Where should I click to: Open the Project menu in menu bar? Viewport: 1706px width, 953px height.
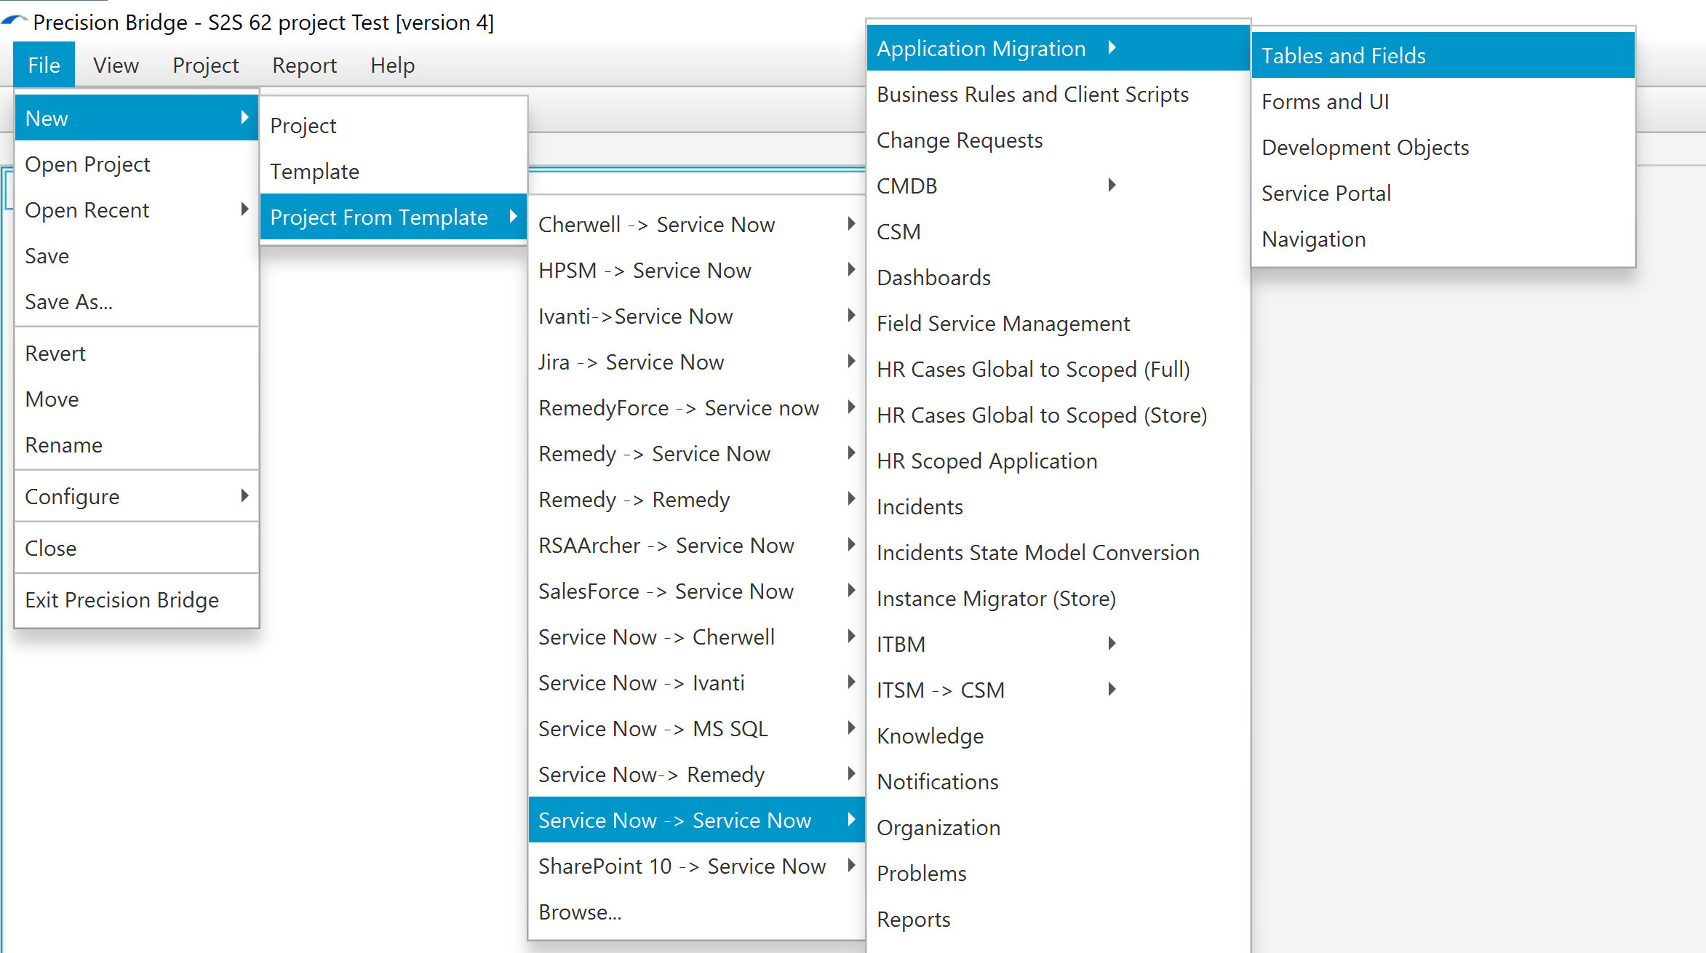tap(205, 65)
